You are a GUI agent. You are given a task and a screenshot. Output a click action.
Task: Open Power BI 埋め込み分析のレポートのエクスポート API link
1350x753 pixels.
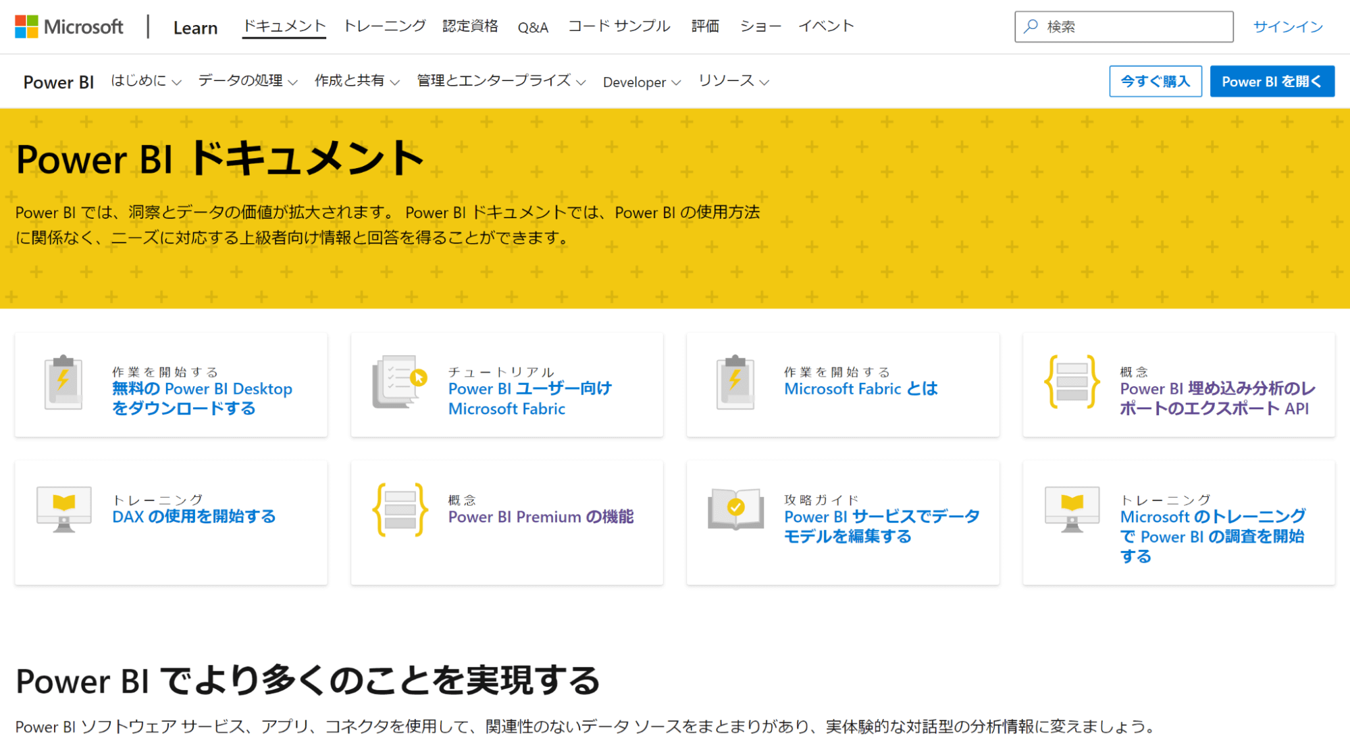(x=1218, y=398)
